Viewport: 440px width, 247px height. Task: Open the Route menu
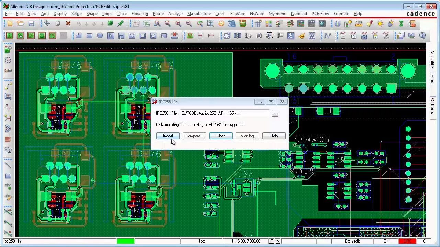pos(158,14)
